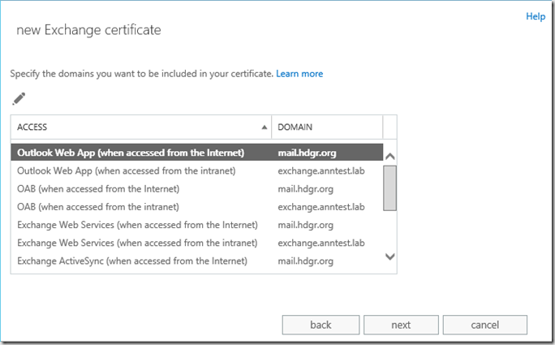Select Exchange Web Services intranet row
This screenshot has height=345, width=555.
tap(137, 243)
